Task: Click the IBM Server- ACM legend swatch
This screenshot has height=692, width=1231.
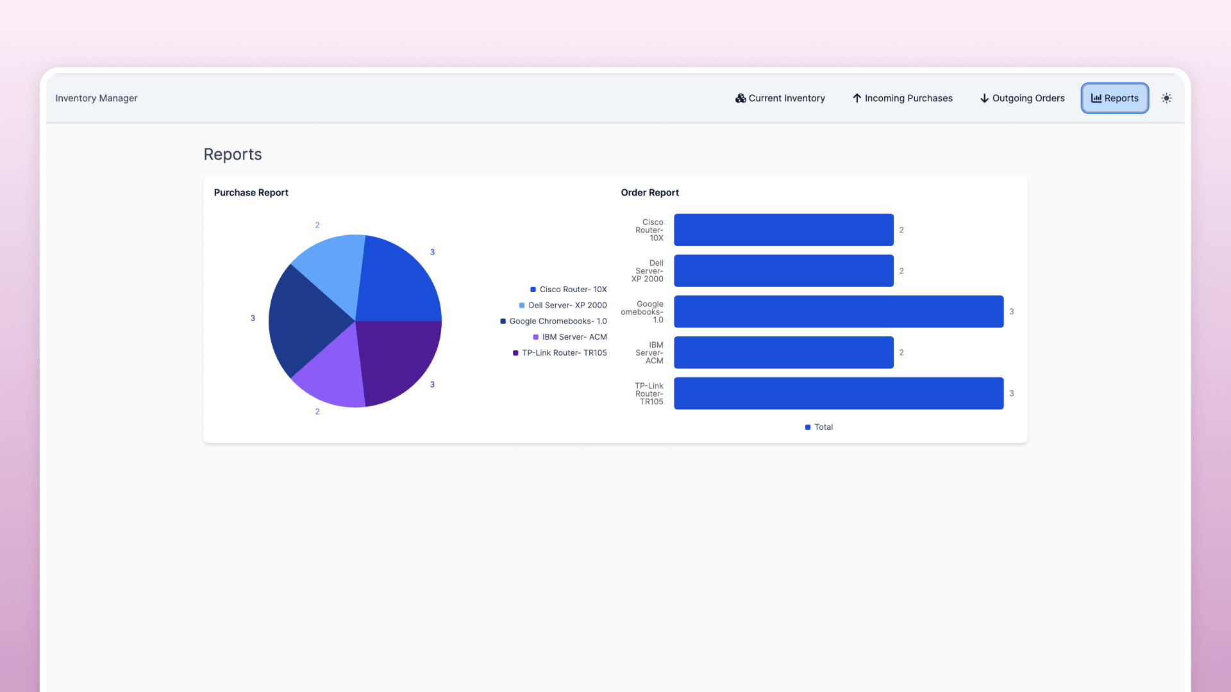Action: (x=536, y=337)
